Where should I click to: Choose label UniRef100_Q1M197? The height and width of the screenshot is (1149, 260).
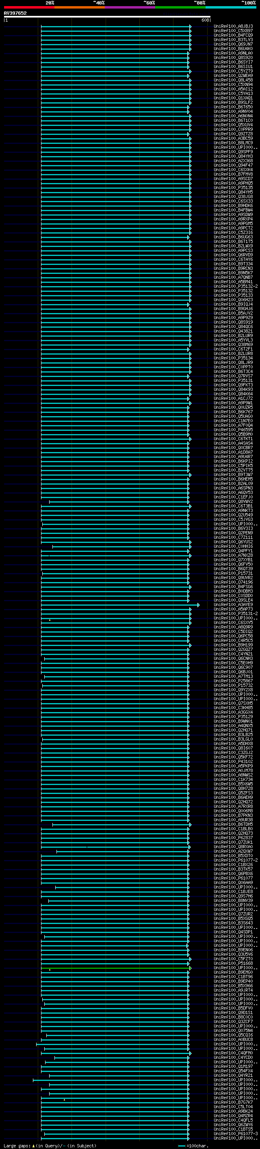(233, 1067)
